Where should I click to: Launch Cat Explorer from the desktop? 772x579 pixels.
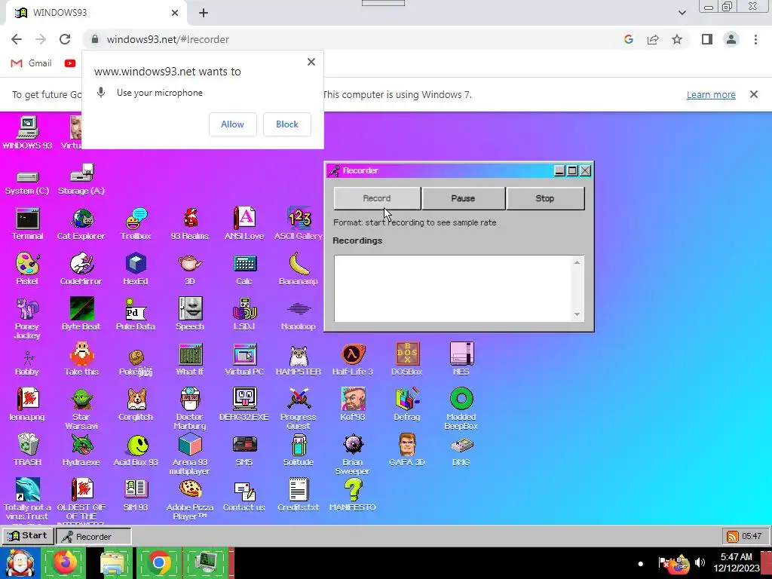click(x=81, y=224)
